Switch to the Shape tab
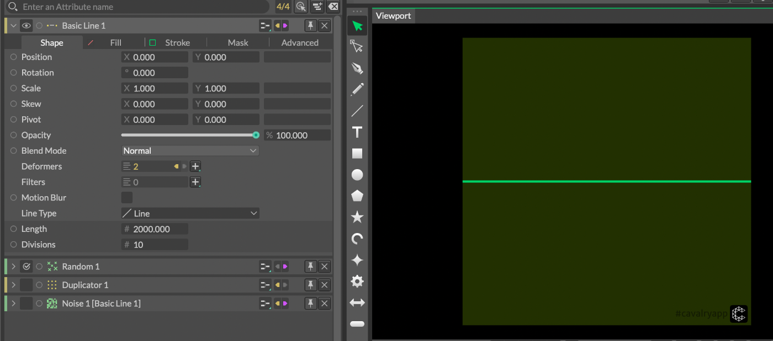 [52, 42]
